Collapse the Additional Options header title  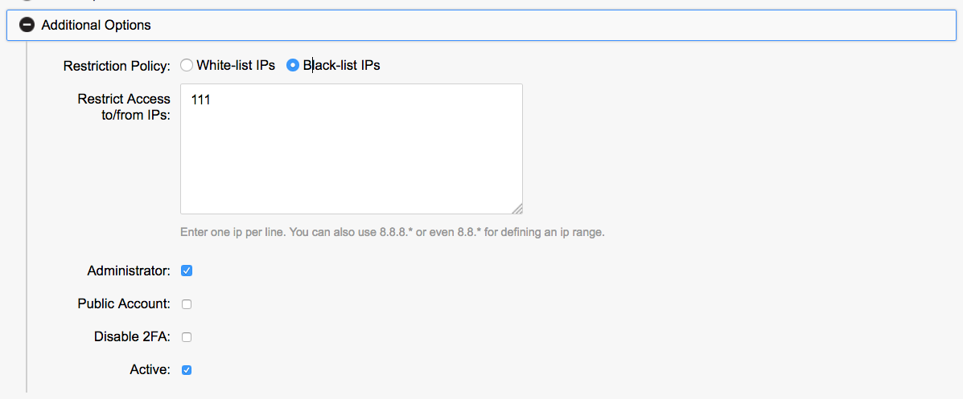point(96,25)
